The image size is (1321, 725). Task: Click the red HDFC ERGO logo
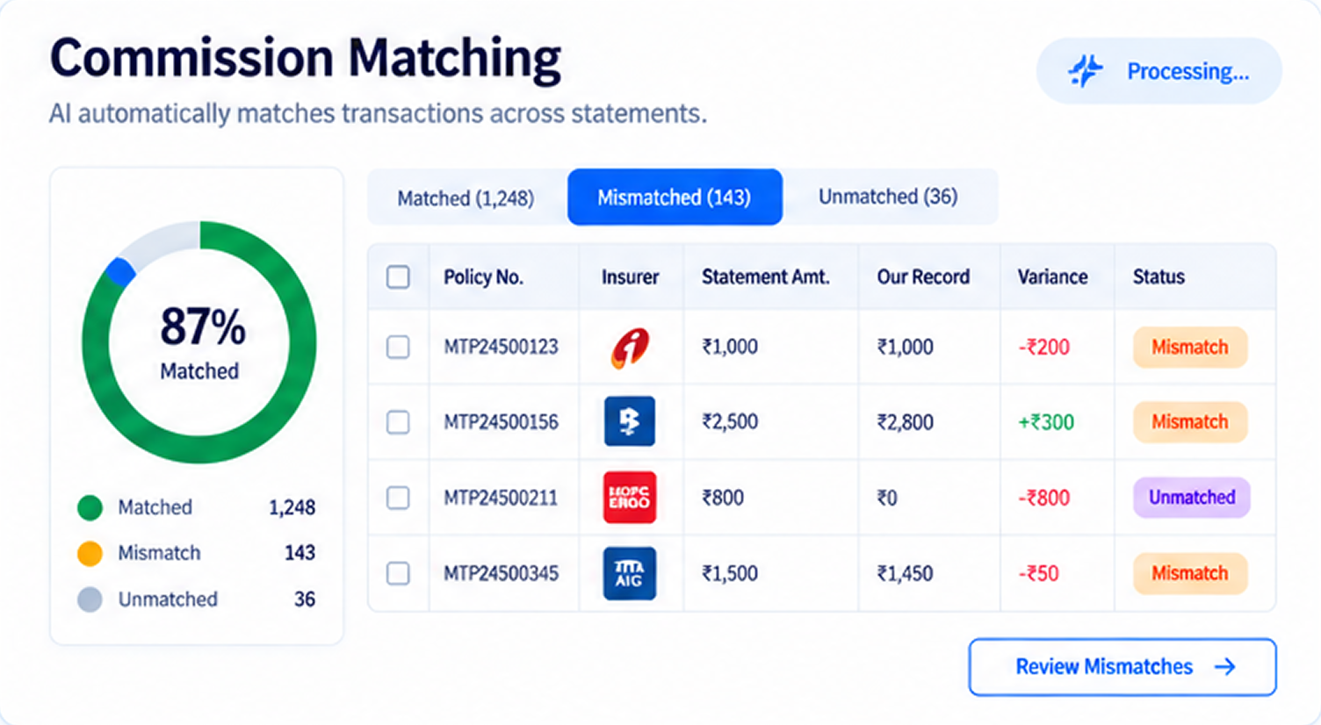click(629, 498)
